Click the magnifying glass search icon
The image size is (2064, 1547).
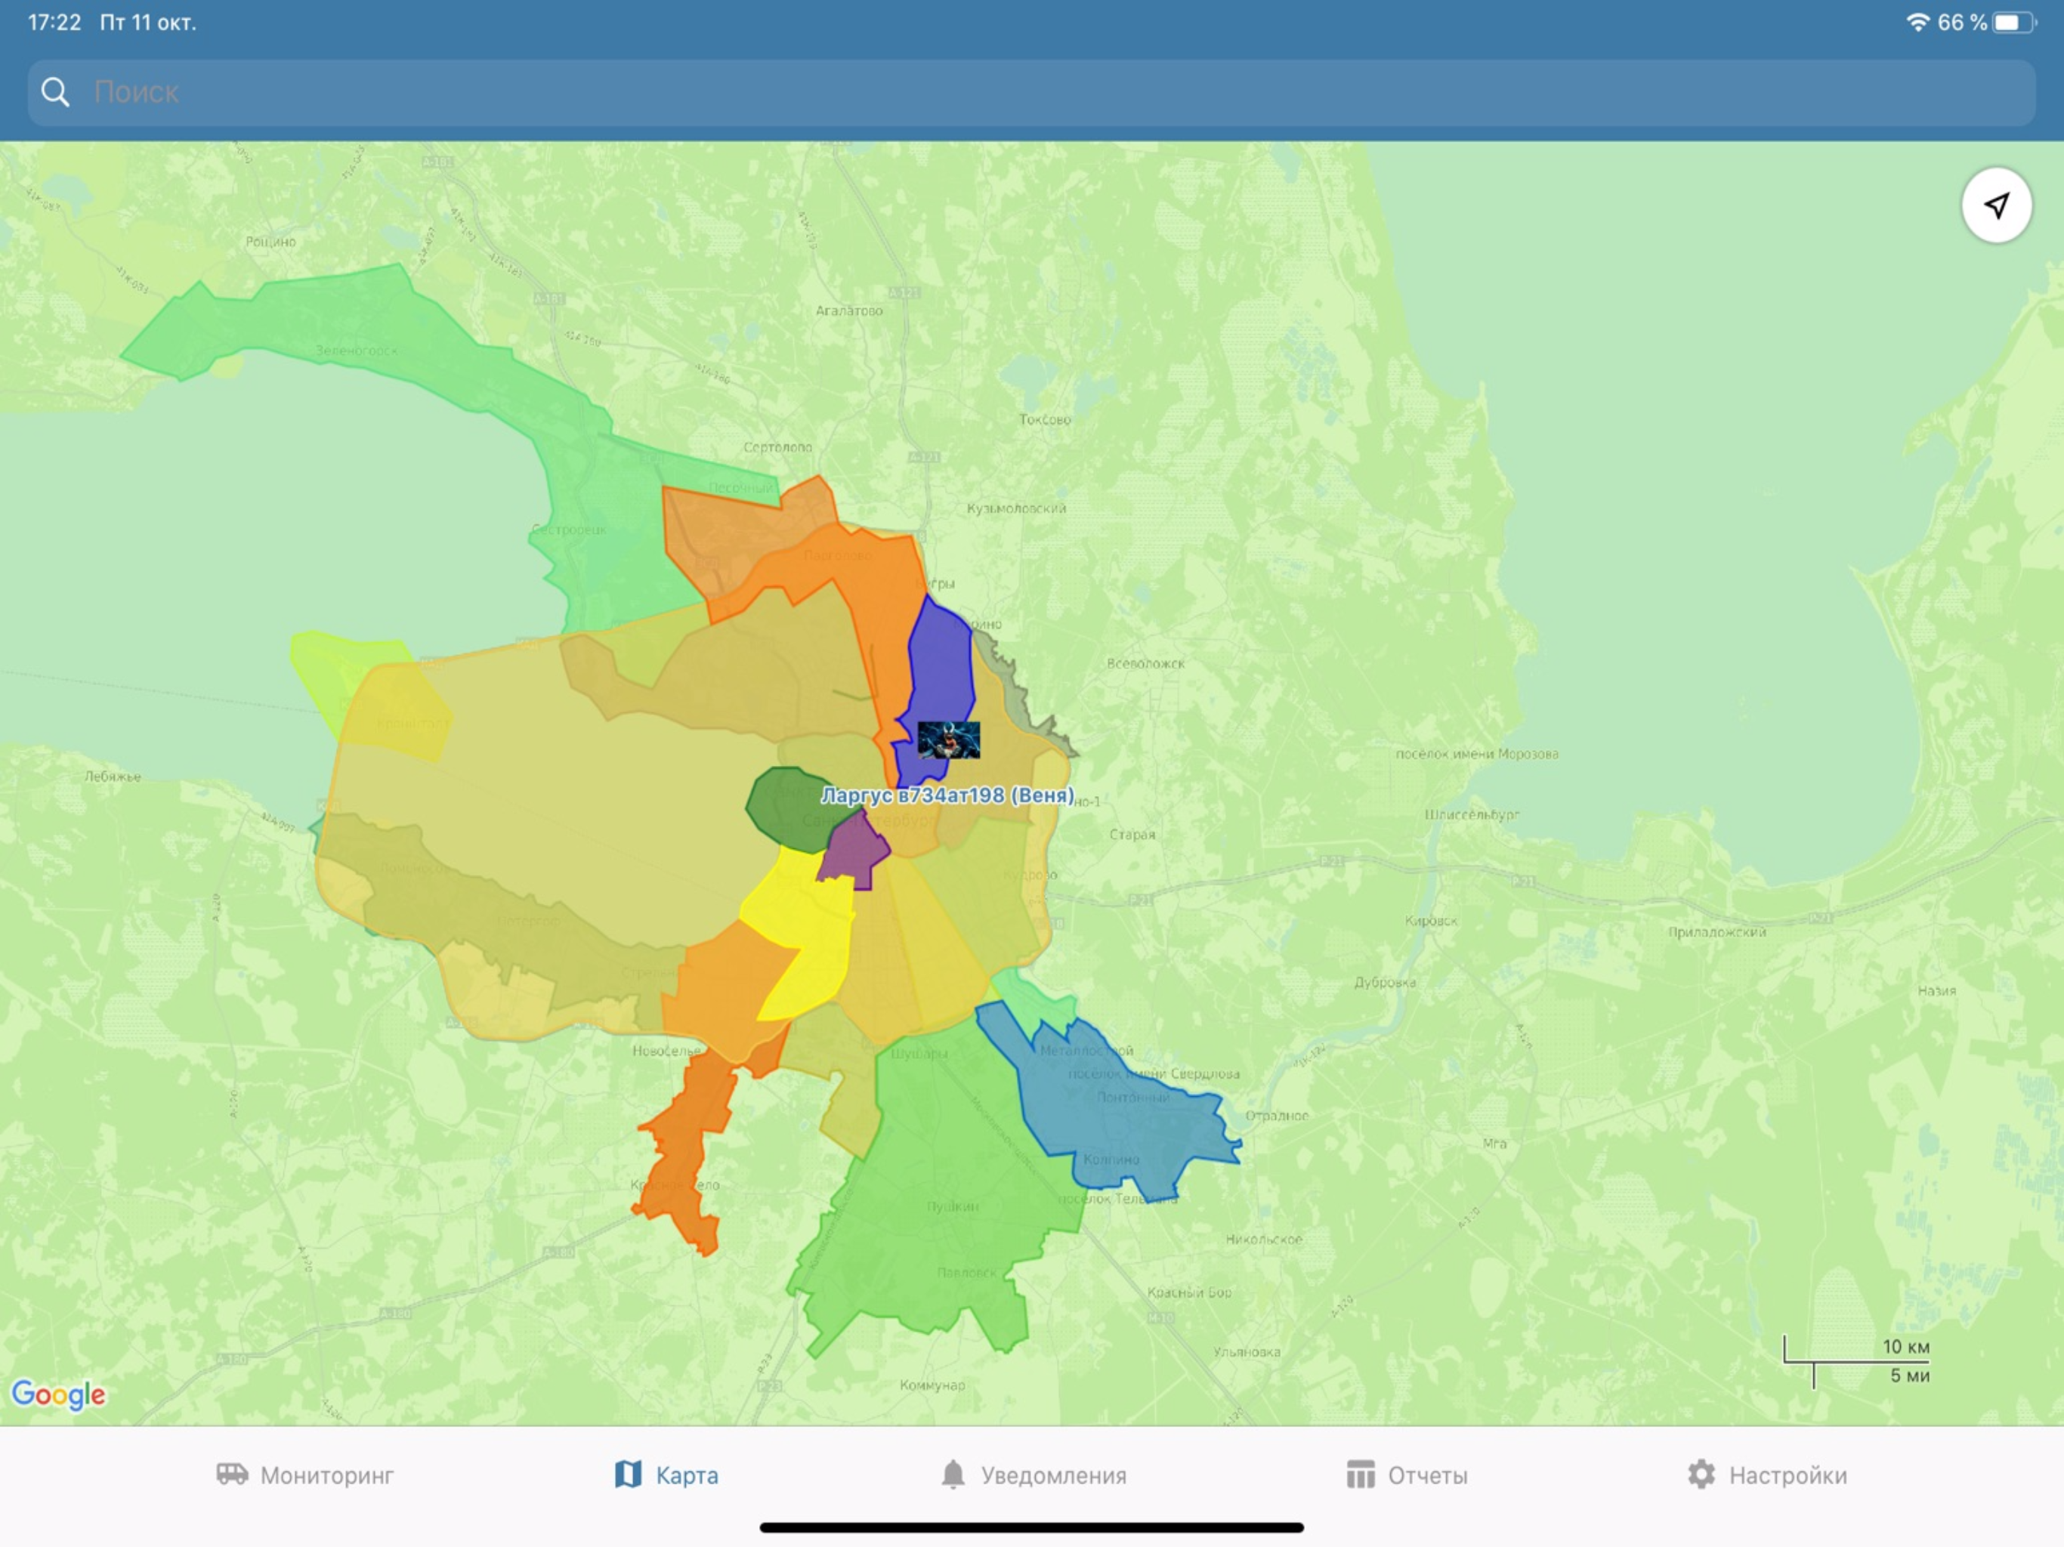[x=55, y=92]
